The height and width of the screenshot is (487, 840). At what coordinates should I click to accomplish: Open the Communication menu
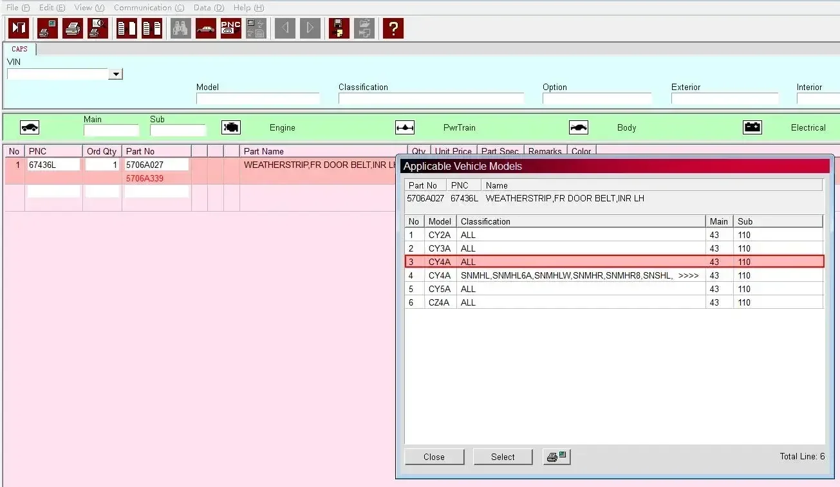149,8
